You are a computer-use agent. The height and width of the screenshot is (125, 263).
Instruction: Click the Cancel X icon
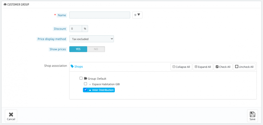[x=11, y=114]
